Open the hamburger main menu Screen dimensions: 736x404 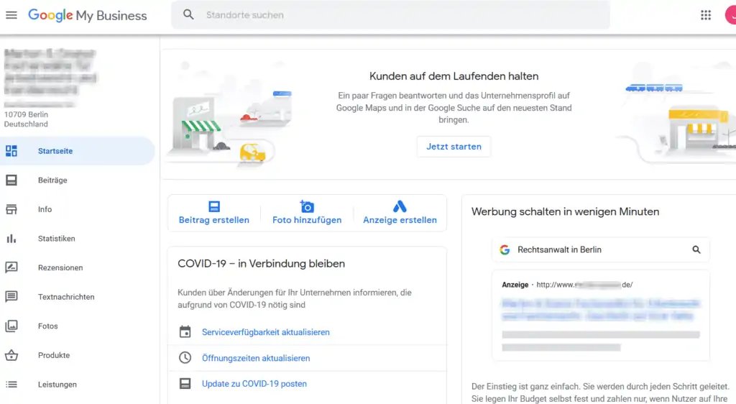(11, 15)
